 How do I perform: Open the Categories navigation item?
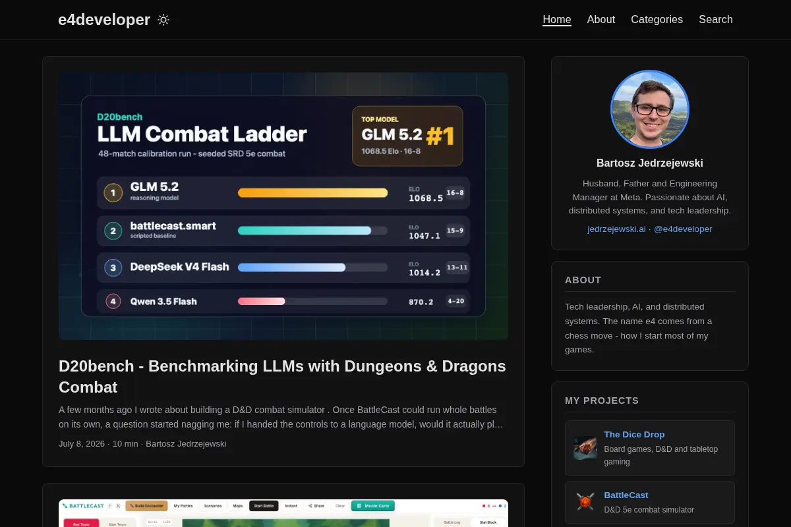(x=657, y=20)
